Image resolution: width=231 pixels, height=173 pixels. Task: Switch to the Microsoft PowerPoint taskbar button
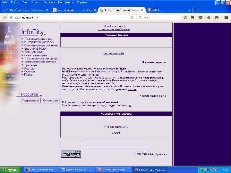pos(114,170)
